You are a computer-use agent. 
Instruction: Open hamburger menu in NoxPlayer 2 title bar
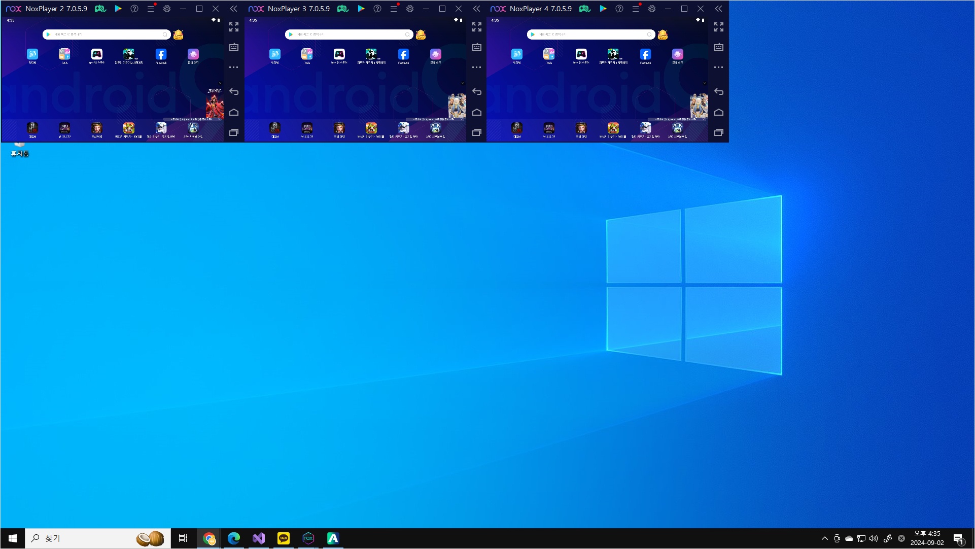click(x=151, y=9)
